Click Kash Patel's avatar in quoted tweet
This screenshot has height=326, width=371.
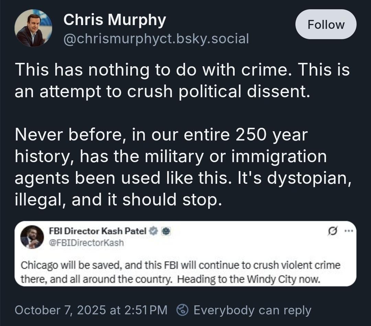32,237
